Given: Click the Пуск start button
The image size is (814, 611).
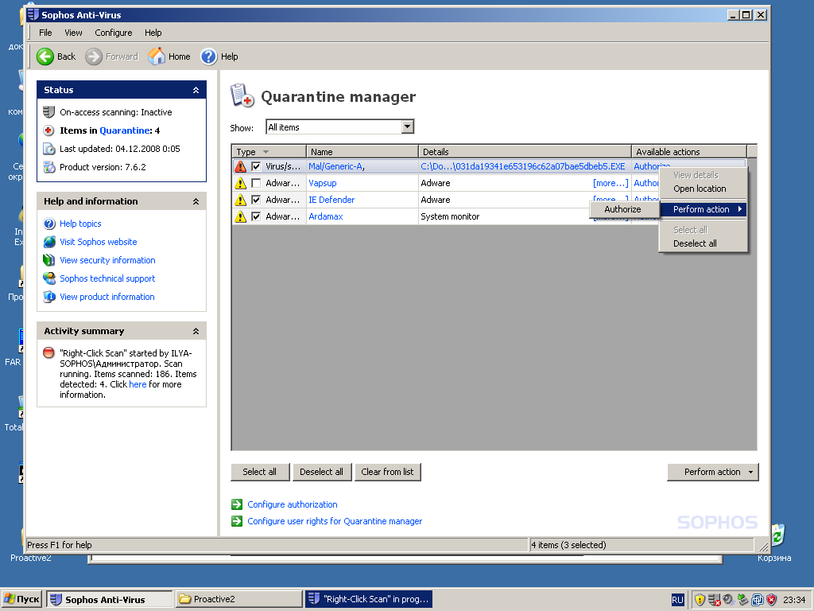Looking at the screenshot, I should point(21,599).
